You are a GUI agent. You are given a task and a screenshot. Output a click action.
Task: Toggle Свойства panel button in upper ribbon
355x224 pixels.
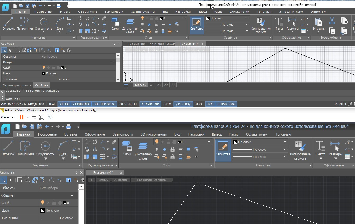(197, 25)
